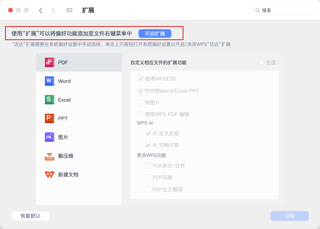The image size is (320, 229).
Task: Click the 扩展 window title
Action: point(88,10)
